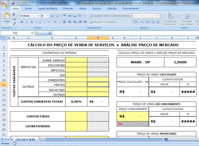199x146 pixels.
Task: Toggle bold (N) formatting
Action: coord(22,22)
